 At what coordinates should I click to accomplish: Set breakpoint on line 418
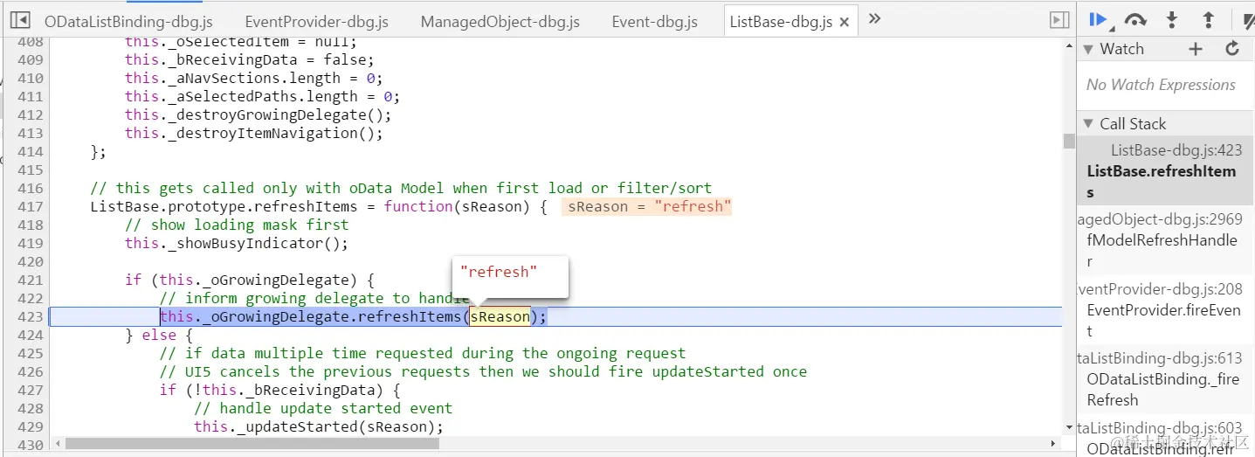(30, 225)
